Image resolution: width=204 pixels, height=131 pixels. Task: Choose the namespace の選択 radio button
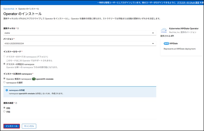(4, 82)
